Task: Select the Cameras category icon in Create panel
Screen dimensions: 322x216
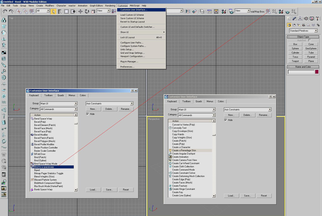Action: (303, 25)
